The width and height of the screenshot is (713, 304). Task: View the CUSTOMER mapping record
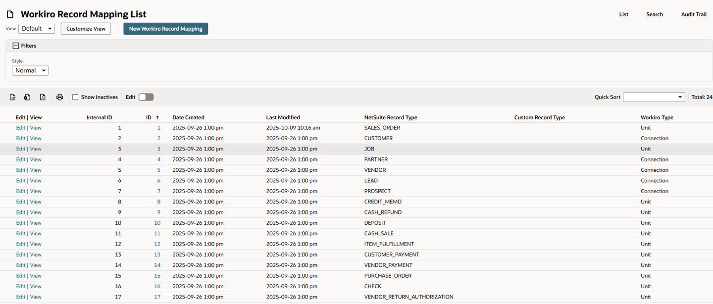pos(35,138)
